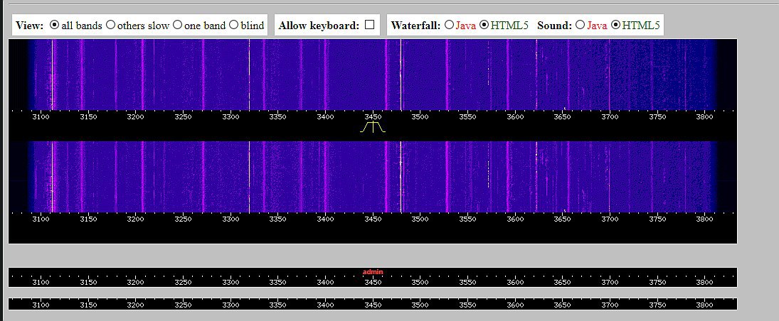This screenshot has height=321, width=779.
Task: Click 3450 on the bottommost frequency scale
Action: (x=373, y=305)
